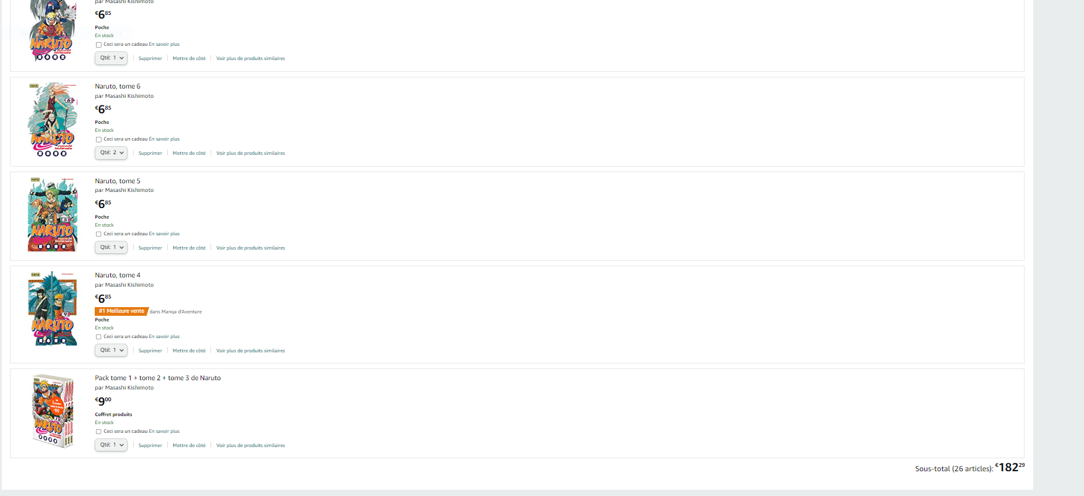Screen dimensions: 1084x496
Task: Enable gift option for Naruto pack
Action: coord(98,432)
